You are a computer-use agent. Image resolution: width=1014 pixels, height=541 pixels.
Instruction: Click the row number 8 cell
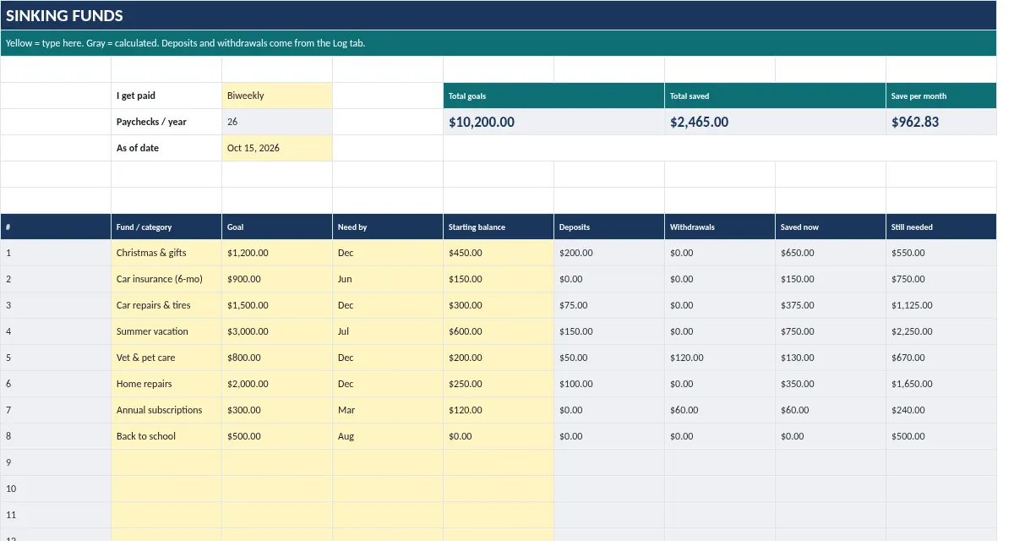point(56,436)
